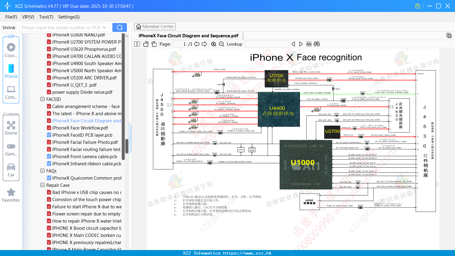The width and height of the screenshot is (455, 256).
Task: Open iPhoneX Facial Failure Photo.pdf
Action: pyautogui.click(x=82, y=142)
